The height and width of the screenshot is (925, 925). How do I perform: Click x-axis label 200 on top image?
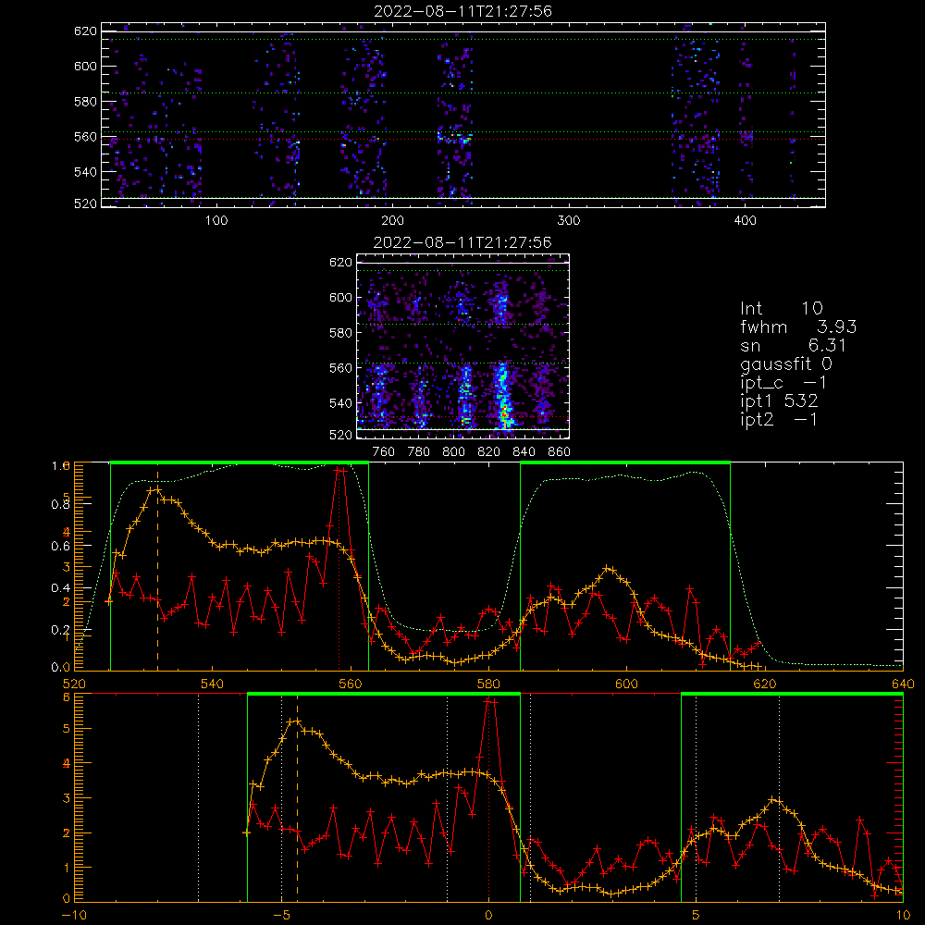[392, 221]
